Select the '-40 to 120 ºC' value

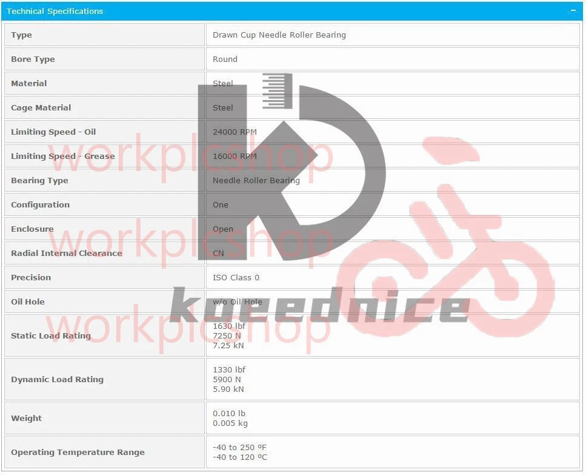point(240,457)
